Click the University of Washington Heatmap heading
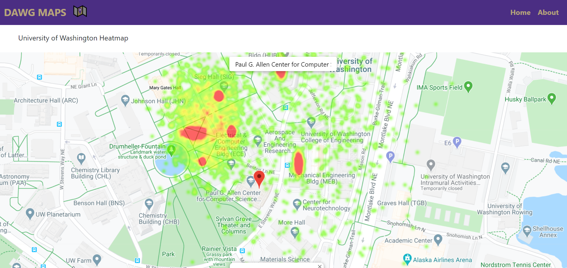 point(73,38)
